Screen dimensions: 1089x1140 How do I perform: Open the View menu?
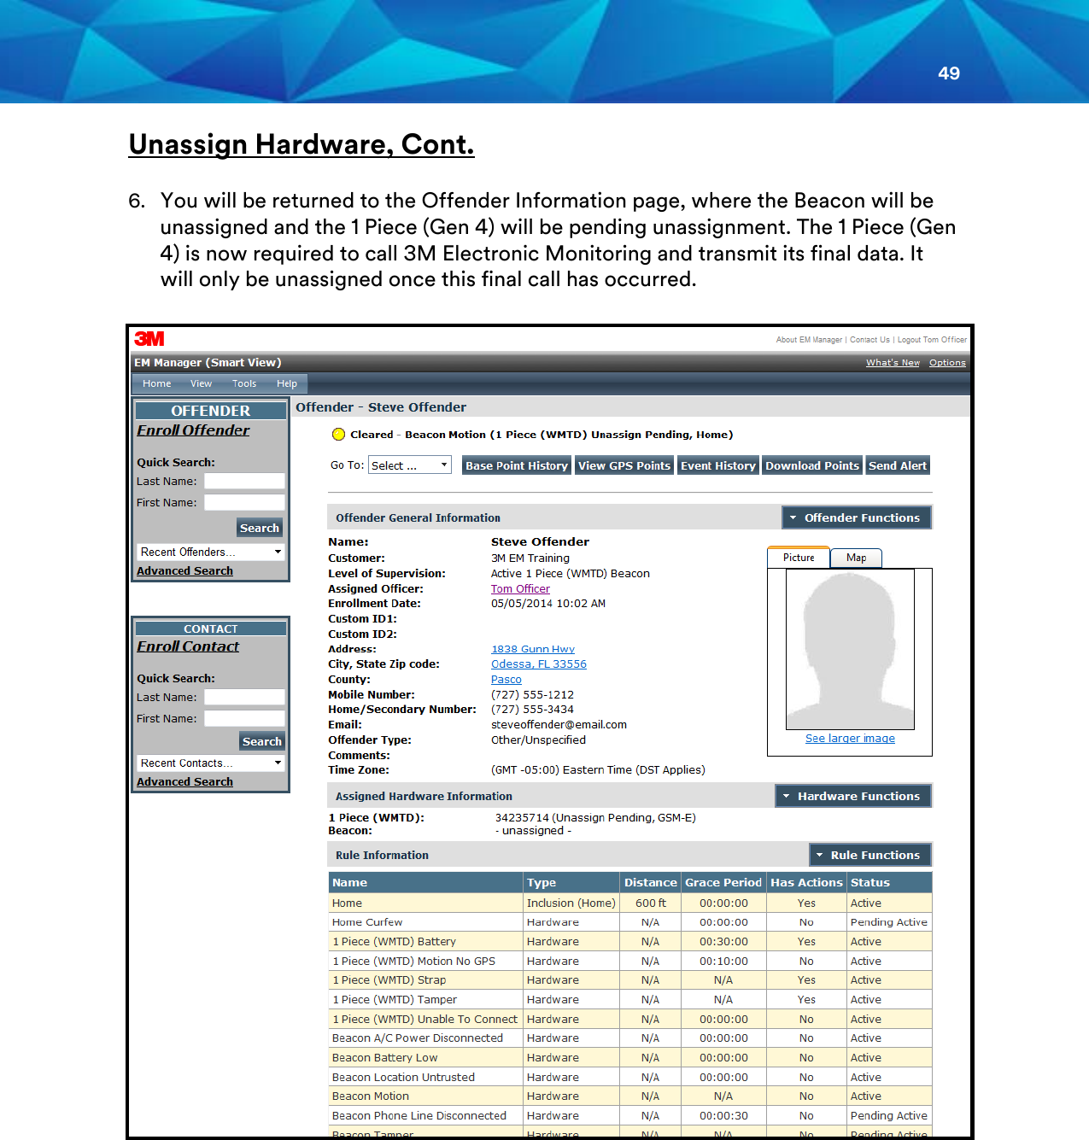(x=202, y=384)
